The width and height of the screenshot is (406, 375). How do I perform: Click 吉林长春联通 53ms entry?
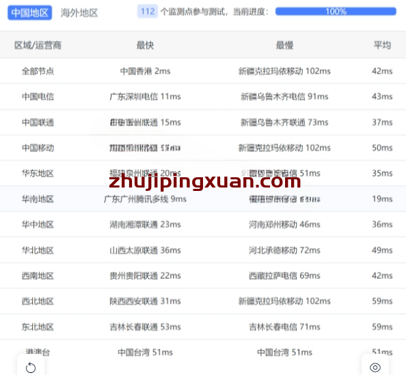click(x=146, y=327)
